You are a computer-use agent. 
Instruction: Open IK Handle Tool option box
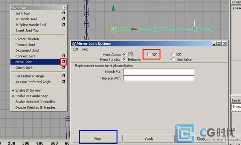(64, 19)
